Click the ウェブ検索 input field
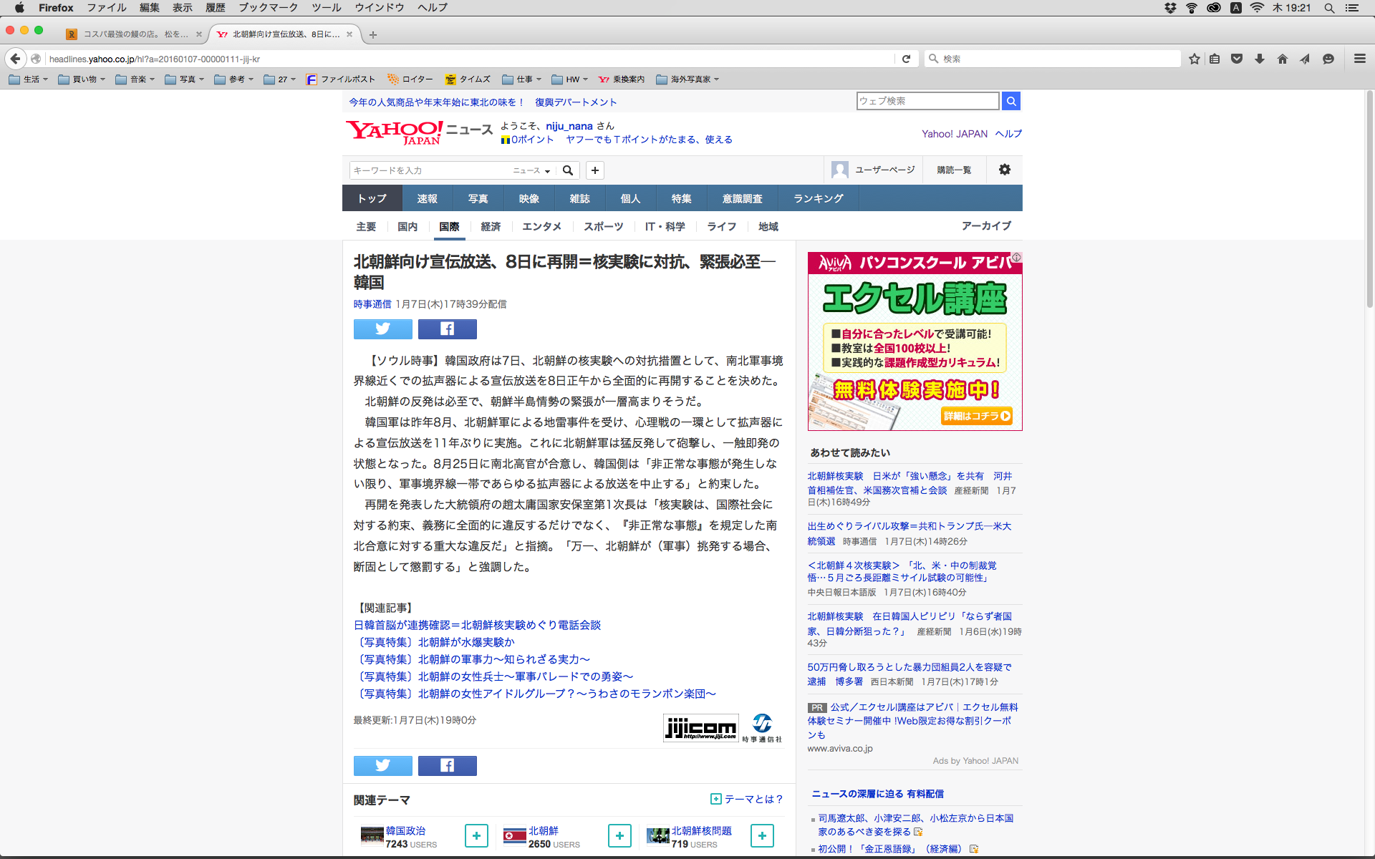The image size is (1375, 859). [x=927, y=101]
